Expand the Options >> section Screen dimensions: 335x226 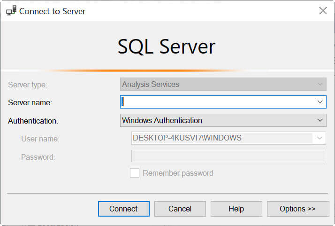297,209
